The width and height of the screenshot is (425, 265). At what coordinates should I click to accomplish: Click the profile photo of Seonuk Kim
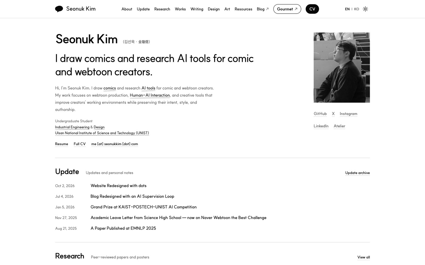(x=342, y=67)
